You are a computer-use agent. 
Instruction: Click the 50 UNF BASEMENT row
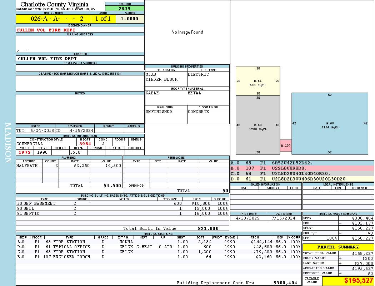point(122,203)
